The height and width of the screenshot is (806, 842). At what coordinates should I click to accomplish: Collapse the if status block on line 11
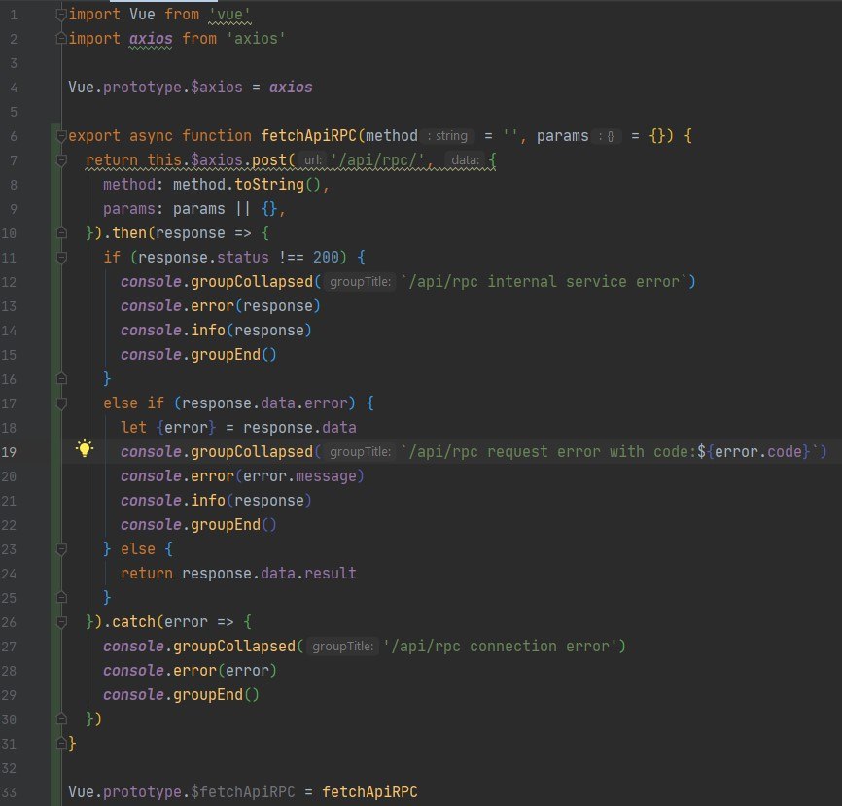(62, 258)
